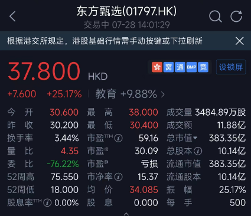Click the 设锁屏 button

pos(231,67)
